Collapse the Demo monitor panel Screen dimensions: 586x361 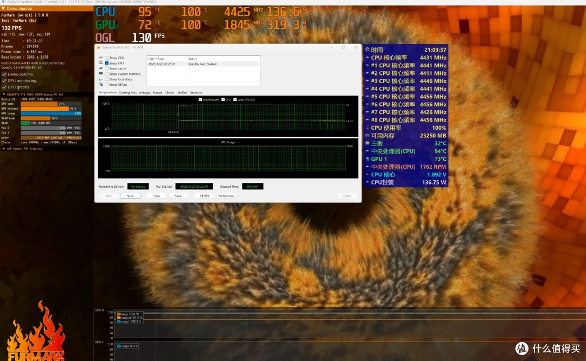pos(3,8)
